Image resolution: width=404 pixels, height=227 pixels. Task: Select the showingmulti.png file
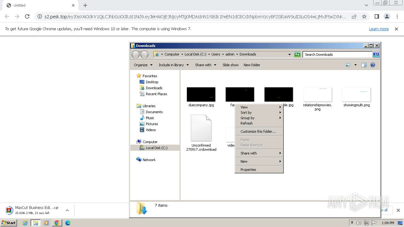click(356, 97)
